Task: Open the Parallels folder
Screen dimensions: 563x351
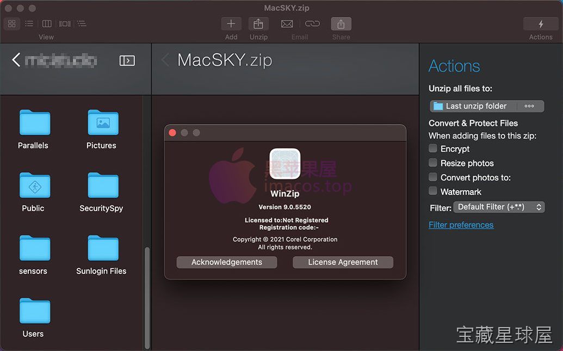Action: [x=34, y=123]
